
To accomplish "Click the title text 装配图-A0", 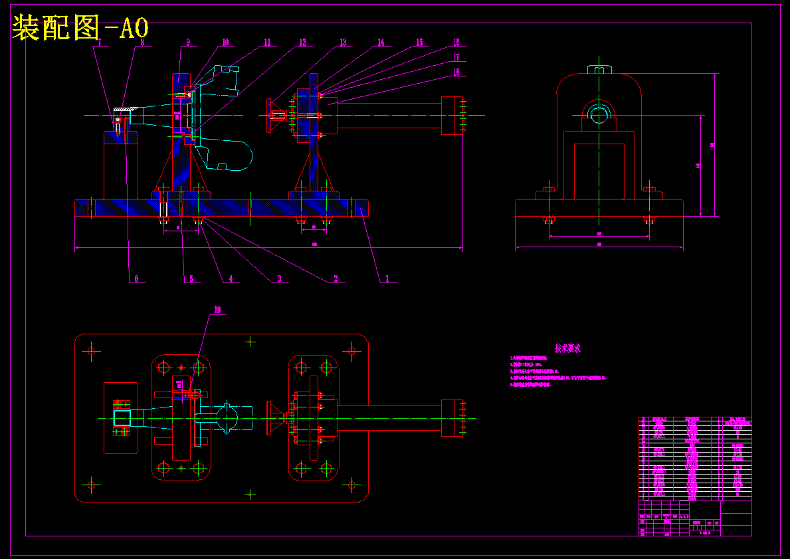I will tap(80, 28).
